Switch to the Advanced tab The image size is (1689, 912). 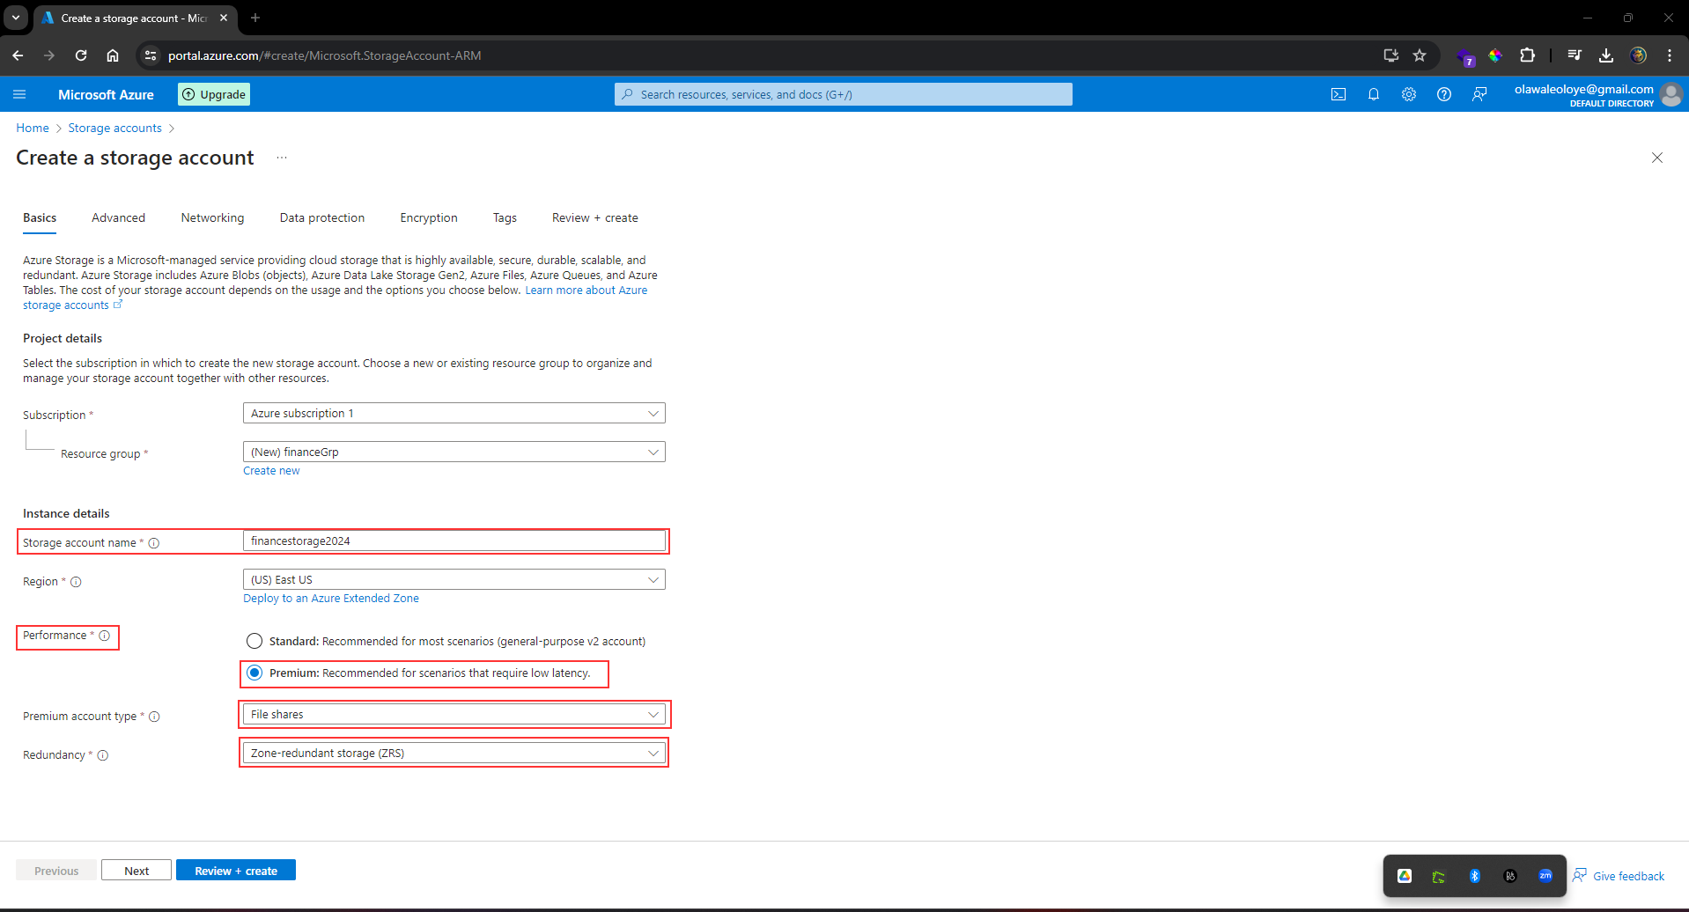pos(118,217)
